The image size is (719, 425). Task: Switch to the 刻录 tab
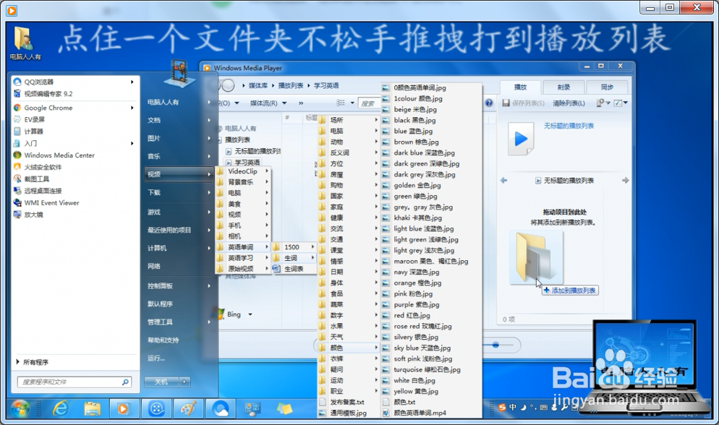click(x=563, y=87)
